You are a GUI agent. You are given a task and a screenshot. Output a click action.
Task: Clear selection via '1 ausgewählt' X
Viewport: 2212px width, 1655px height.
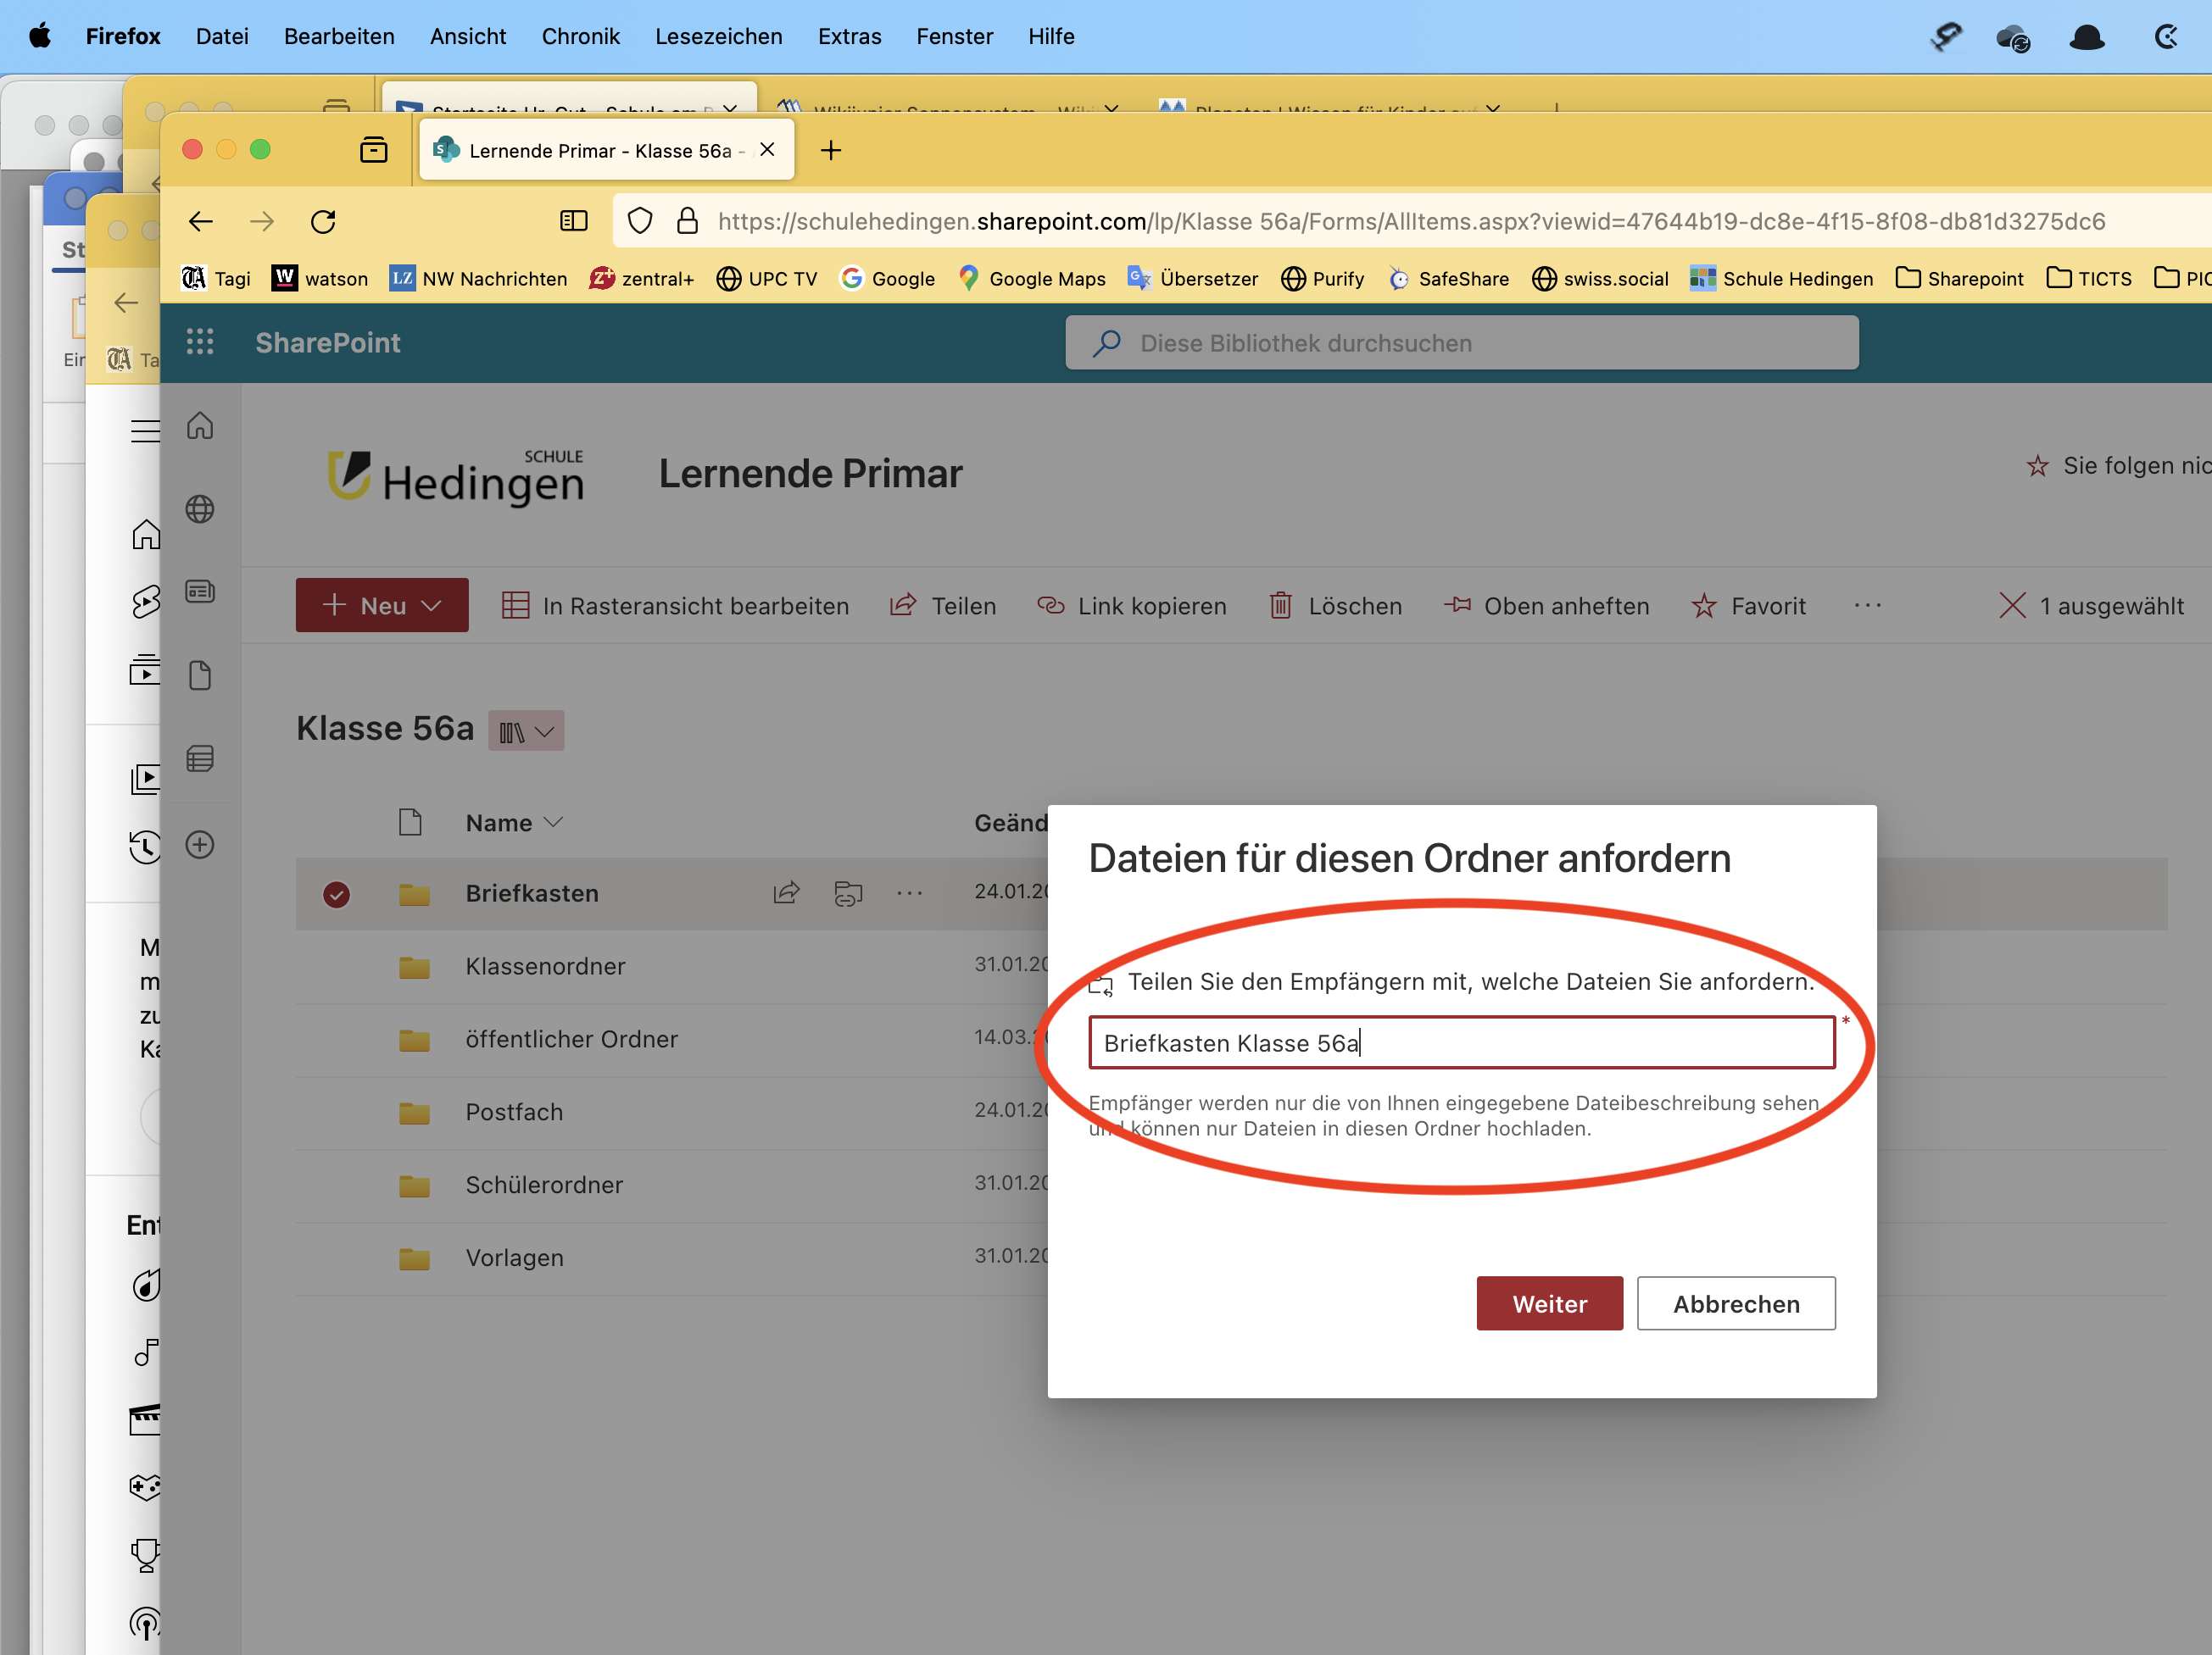pyautogui.click(x=2012, y=606)
